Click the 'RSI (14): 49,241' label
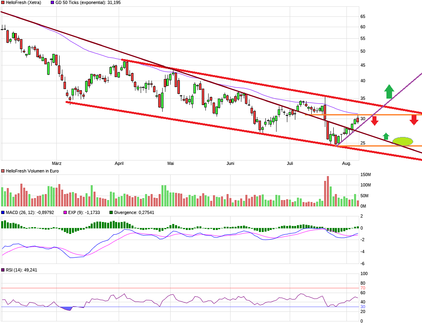The image size is (422, 325). (22, 270)
